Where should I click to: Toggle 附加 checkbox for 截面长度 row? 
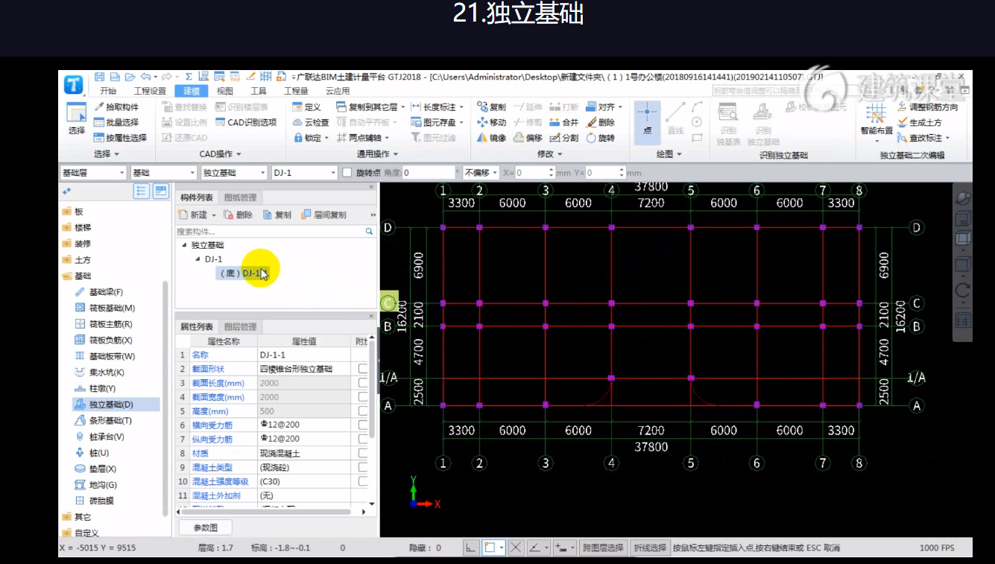tap(362, 383)
